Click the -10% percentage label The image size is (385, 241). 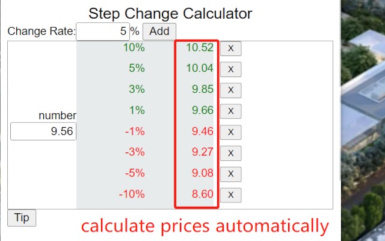[x=132, y=194]
